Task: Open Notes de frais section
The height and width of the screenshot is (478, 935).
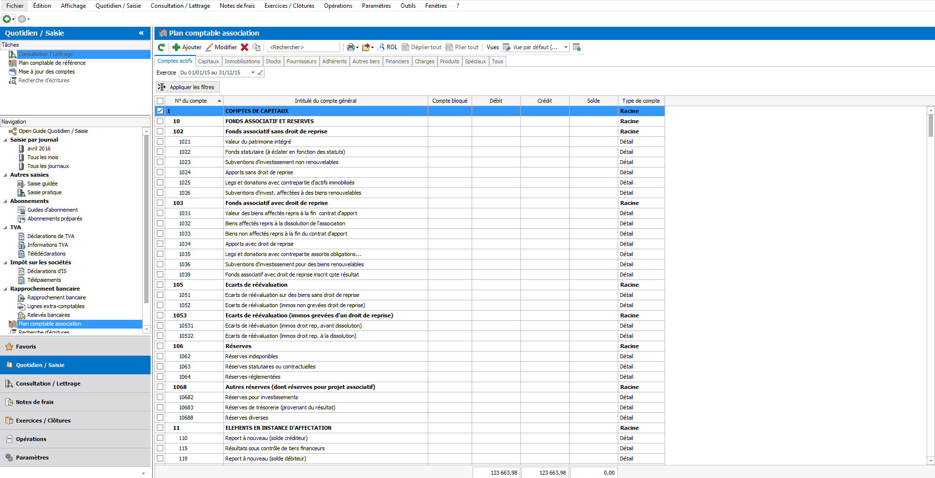Action: (75, 402)
